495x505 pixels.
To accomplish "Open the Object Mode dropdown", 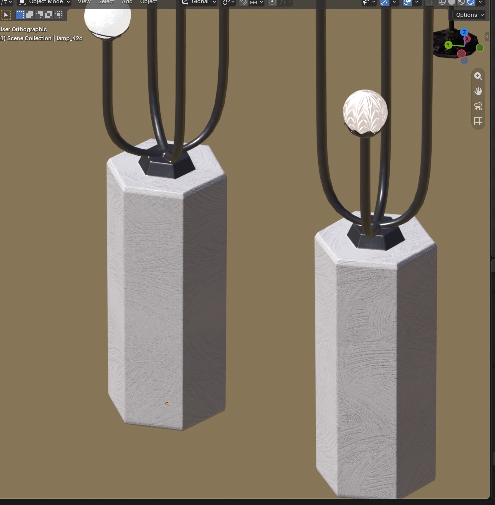I will [x=44, y=2].
